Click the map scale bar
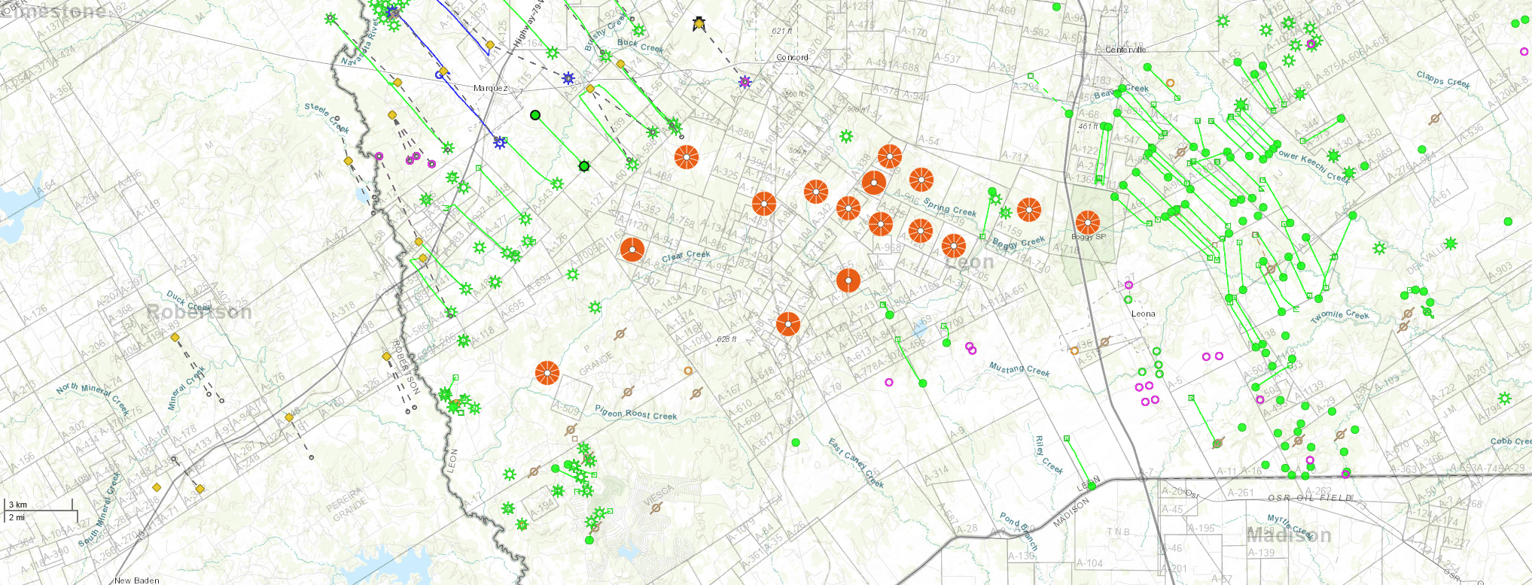The image size is (1532, 585). [41, 511]
